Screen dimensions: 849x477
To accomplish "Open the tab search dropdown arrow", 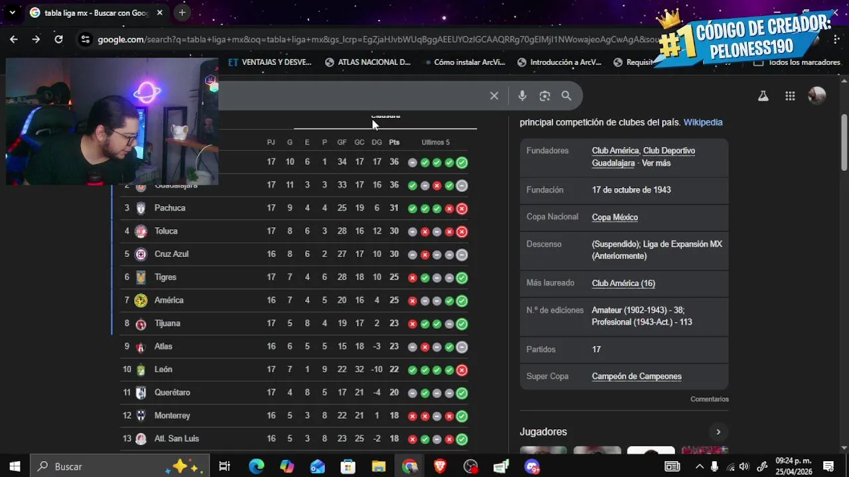I will point(12,13).
